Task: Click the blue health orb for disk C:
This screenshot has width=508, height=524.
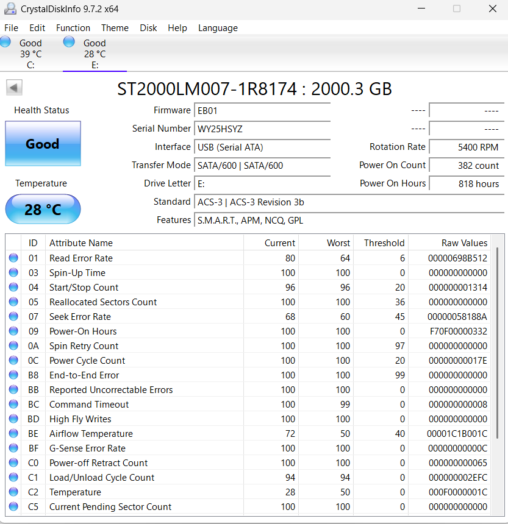Action: pos(5,41)
